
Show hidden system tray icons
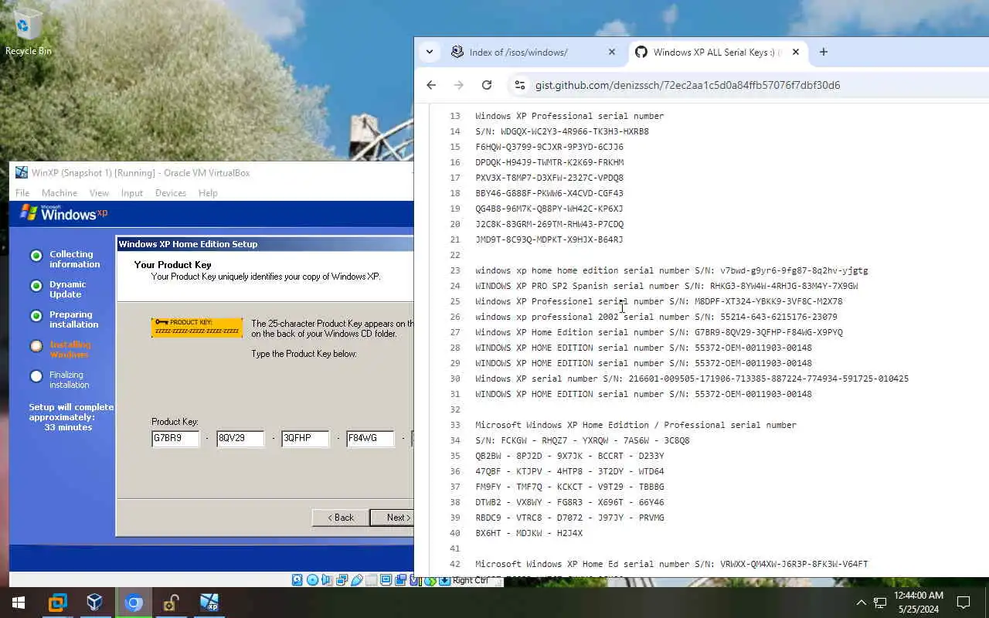point(861,603)
